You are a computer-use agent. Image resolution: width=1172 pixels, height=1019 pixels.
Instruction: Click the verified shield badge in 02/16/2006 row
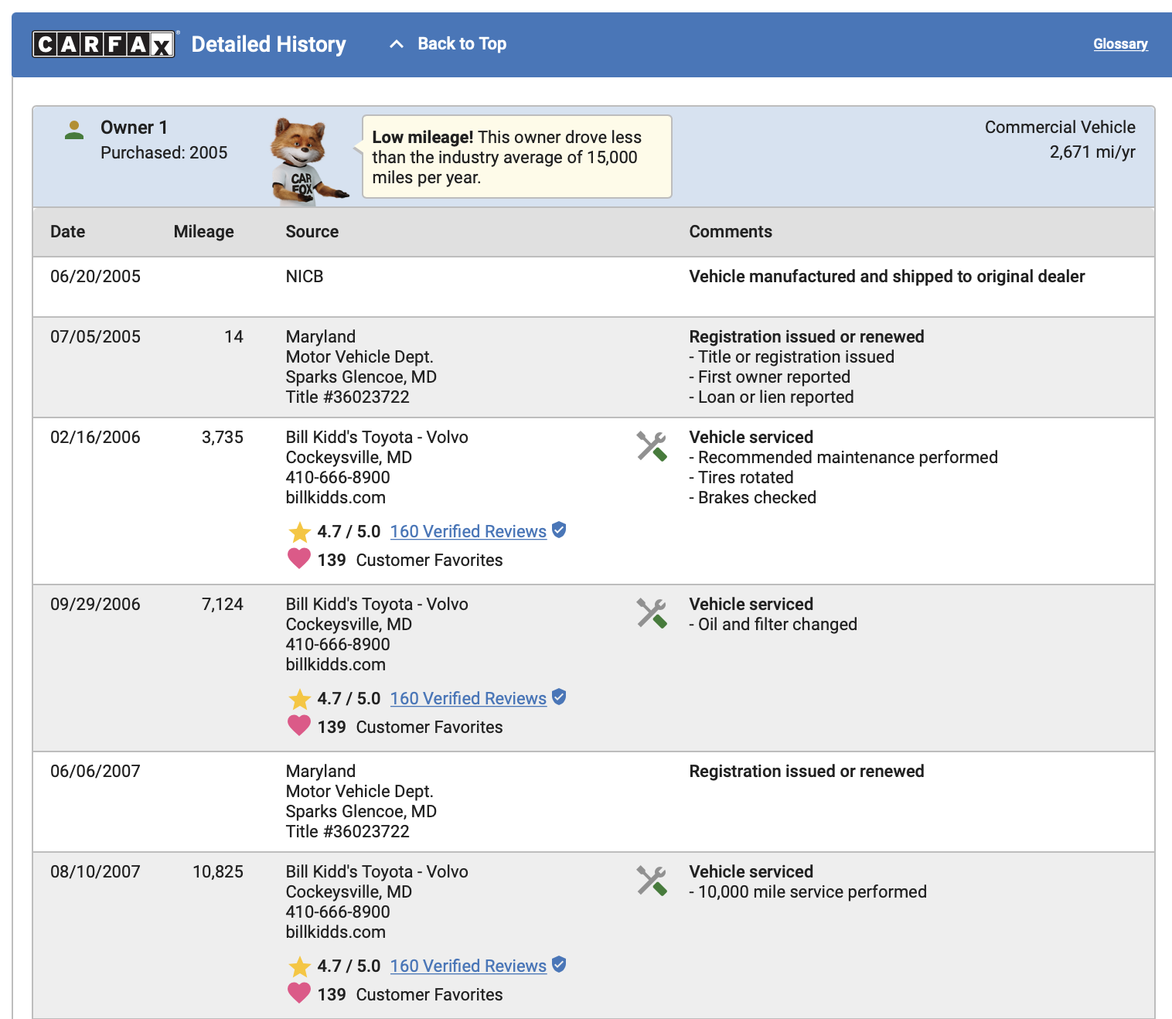coord(559,530)
